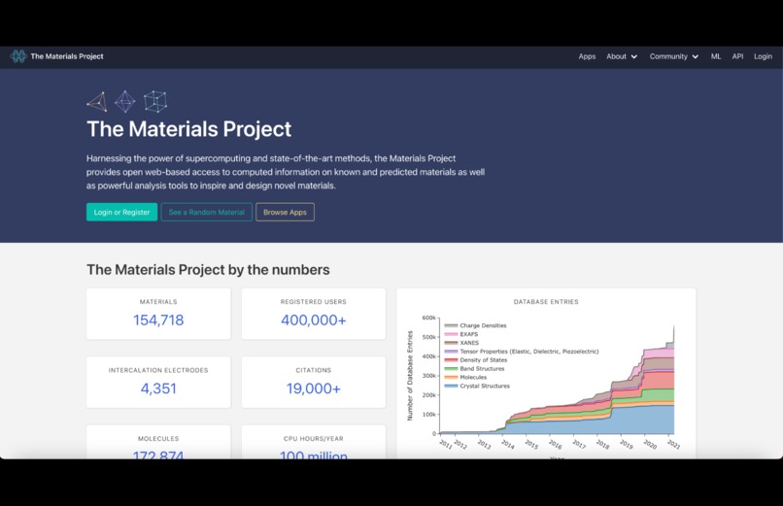Screen dimensions: 783x506
Task: Click the Browse Apps button
Action: click(286, 212)
